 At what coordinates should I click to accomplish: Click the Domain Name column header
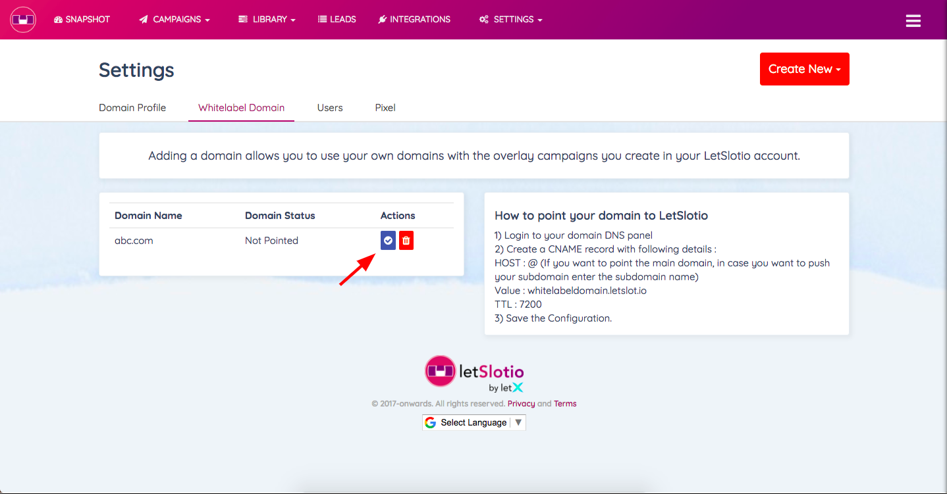tap(148, 216)
